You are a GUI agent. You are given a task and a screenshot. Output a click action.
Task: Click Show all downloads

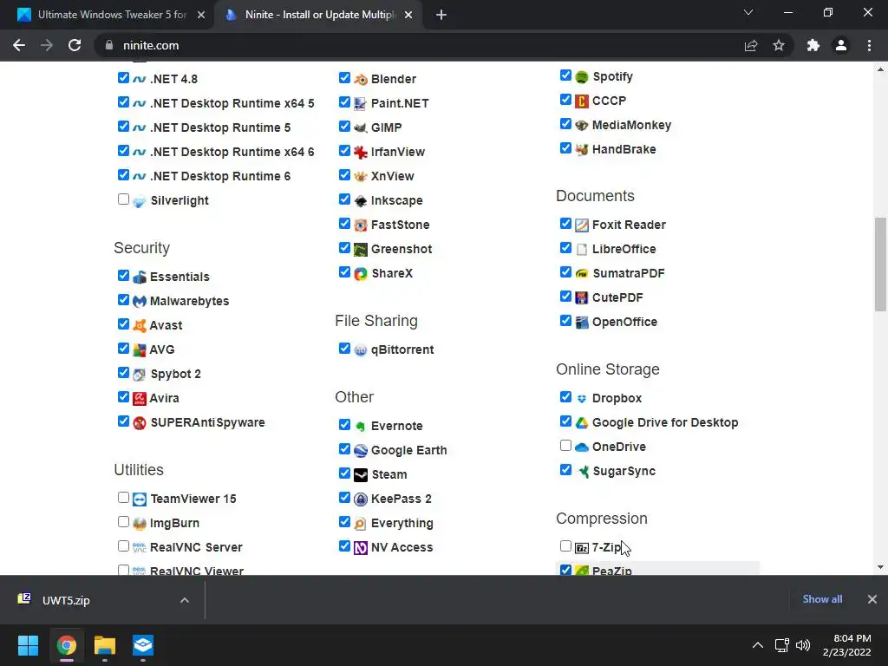[x=822, y=599]
